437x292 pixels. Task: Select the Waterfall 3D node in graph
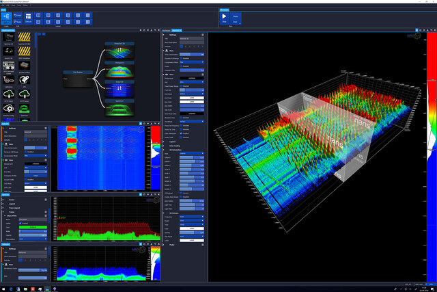(119, 50)
